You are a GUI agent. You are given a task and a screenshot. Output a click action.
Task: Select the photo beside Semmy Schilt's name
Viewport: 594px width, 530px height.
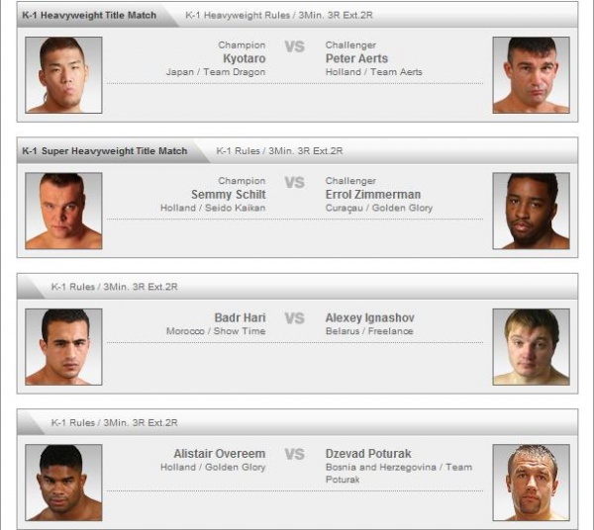(x=63, y=211)
